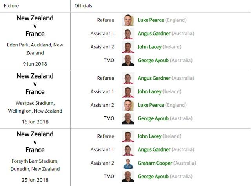
Task: Click John Lacey's photo as 16 Jun Assistant 1
Action: pos(128,92)
